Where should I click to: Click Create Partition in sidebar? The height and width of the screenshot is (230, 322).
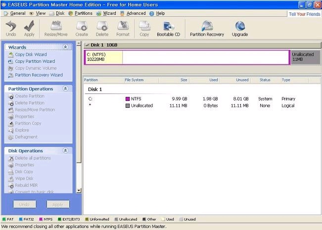[x=30, y=96]
